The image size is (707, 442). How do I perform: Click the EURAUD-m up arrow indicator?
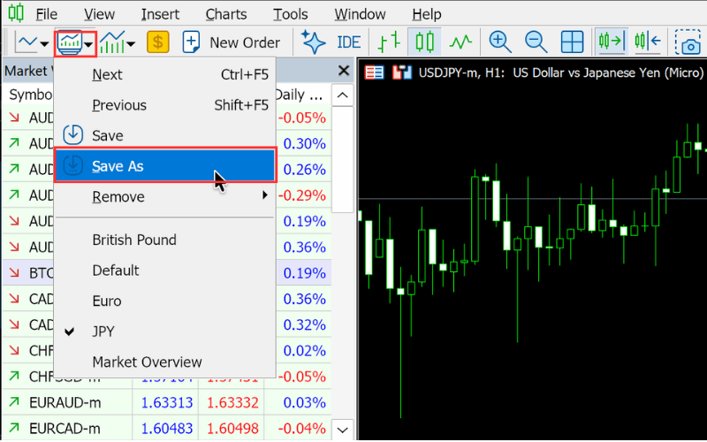click(x=14, y=402)
